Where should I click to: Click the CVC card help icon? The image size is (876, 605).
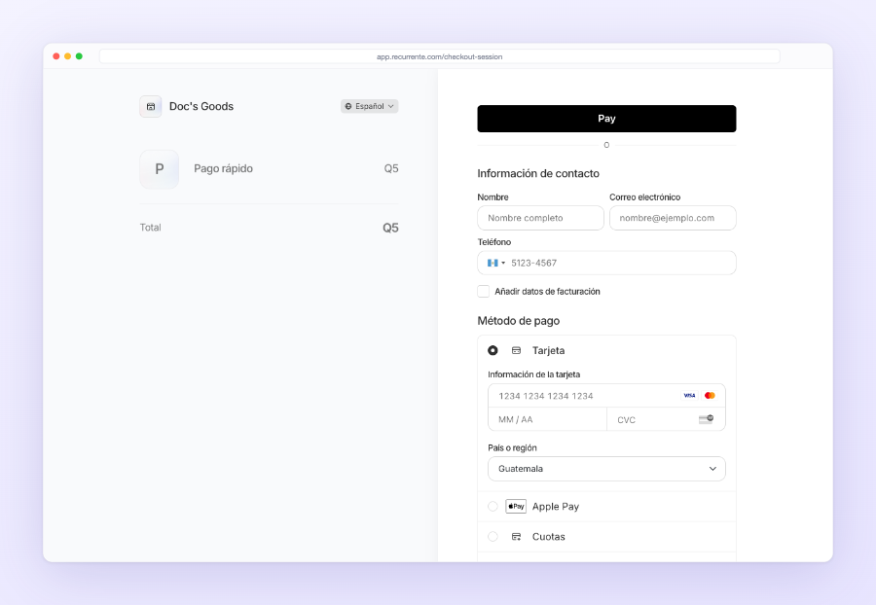pos(707,418)
